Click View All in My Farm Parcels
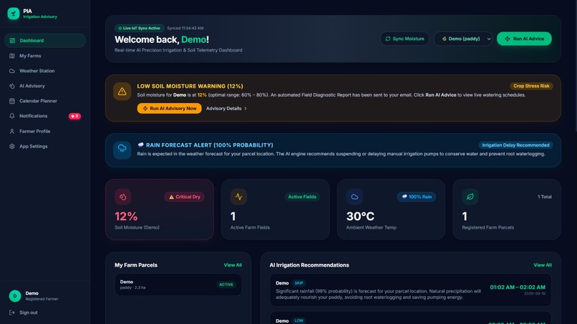This screenshot has height=324, width=577. pyautogui.click(x=233, y=265)
